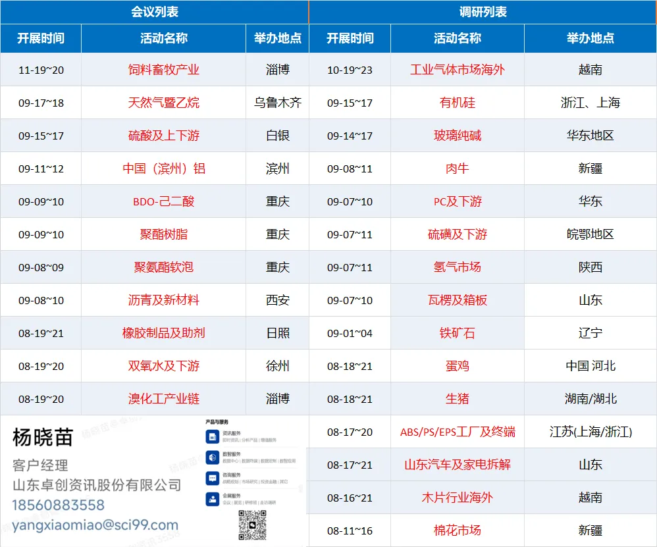Click location cell 辽宁

[x=591, y=333]
